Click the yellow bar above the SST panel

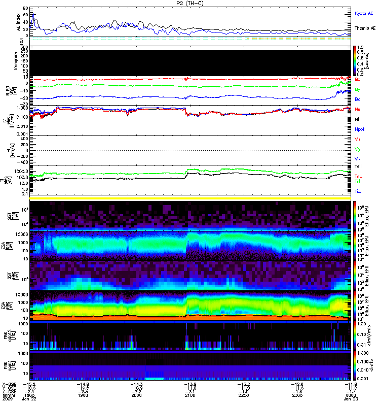[x=191, y=198]
